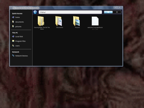The image size is (144, 108).
Task: Click the "welcome 2 my website.txt" file name
Action: pyautogui.click(x=95, y=27)
